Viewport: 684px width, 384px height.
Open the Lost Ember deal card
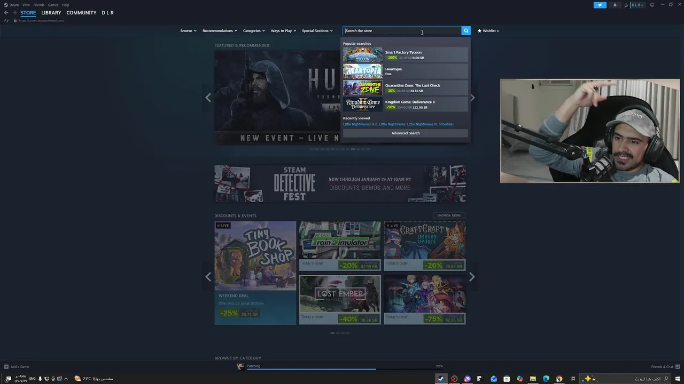[340, 300]
